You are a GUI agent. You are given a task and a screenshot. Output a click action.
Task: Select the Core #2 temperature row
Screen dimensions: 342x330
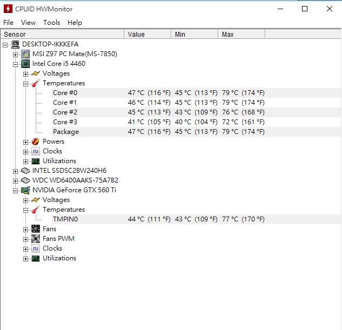pyautogui.click(x=197, y=112)
